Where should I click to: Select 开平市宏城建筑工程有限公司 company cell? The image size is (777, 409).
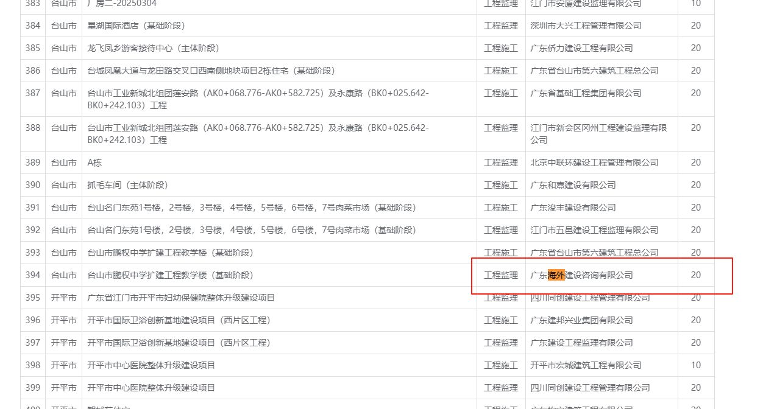point(586,365)
